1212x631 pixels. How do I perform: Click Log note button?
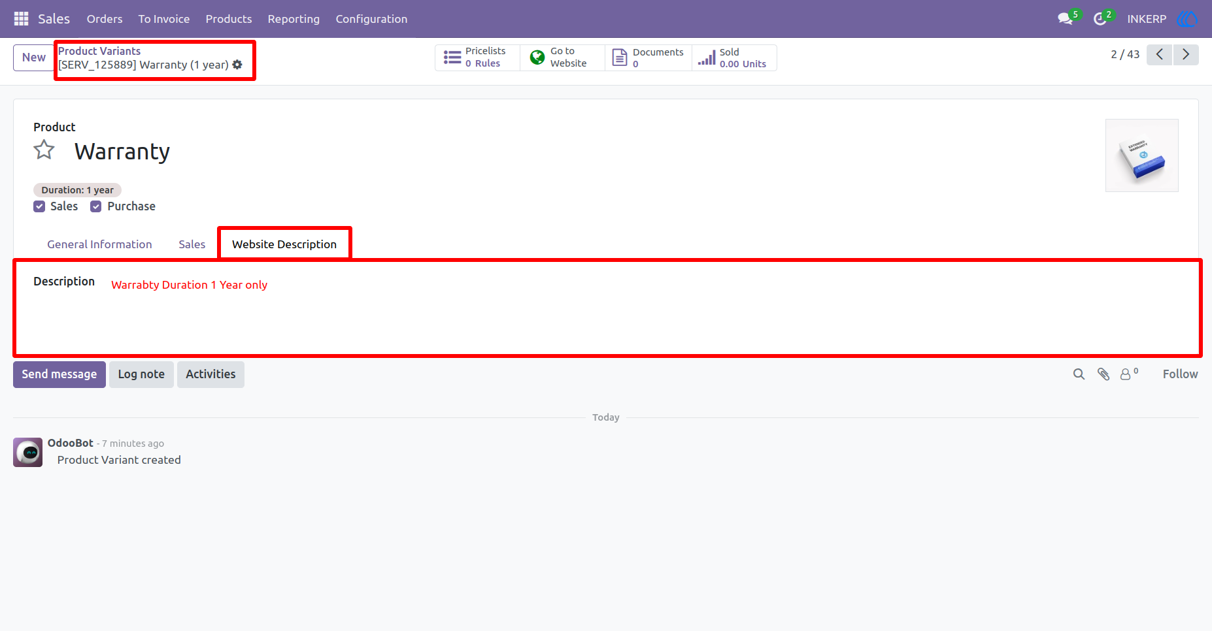(x=141, y=374)
